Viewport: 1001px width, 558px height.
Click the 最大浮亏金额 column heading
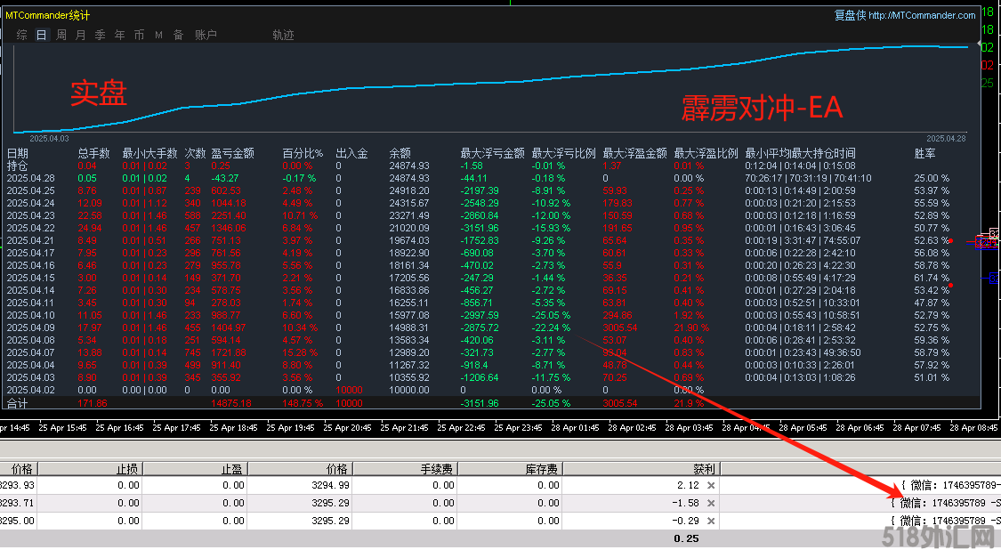(x=492, y=153)
